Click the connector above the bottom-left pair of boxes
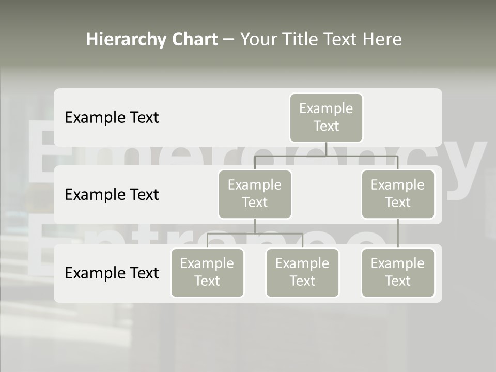The width and height of the screenshot is (496, 372). point(255,234)
